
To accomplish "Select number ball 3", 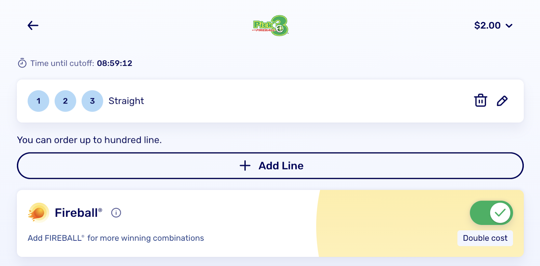I will point(92,101).
